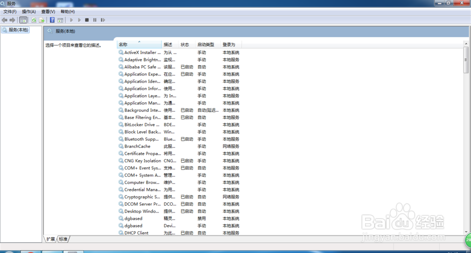The height and width of the screenshot is (253, 471).
Task: Select the COM+ System A... service name
Action: [x=143, y=175]
